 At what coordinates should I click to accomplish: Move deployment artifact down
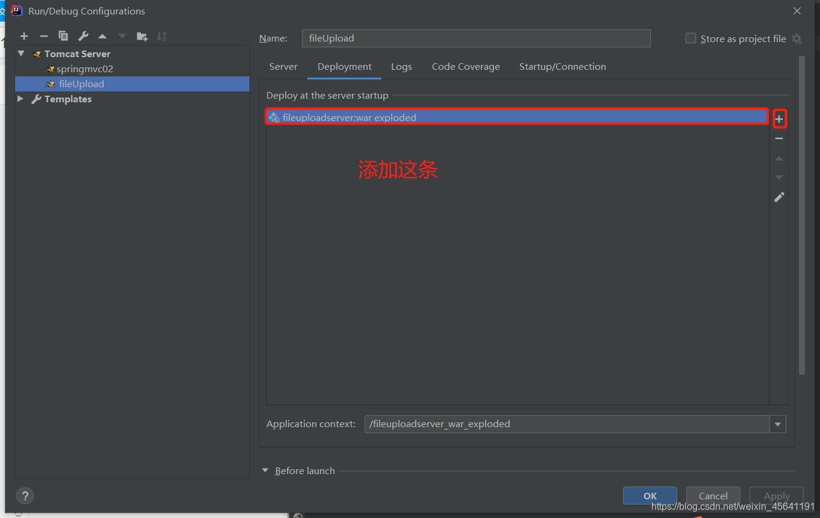pyautogui.click(x=779, y=177)
